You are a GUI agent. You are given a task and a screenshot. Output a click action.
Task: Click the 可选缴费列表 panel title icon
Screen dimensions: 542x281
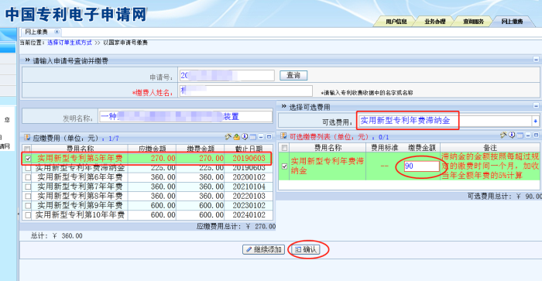[x=283, y=135]
